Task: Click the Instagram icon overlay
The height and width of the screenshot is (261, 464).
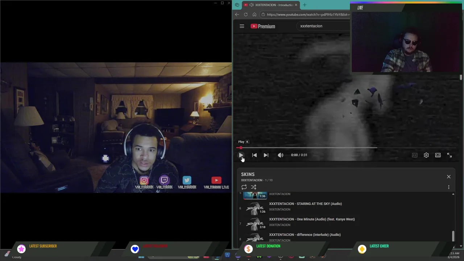Action: (x=144, y=181)
